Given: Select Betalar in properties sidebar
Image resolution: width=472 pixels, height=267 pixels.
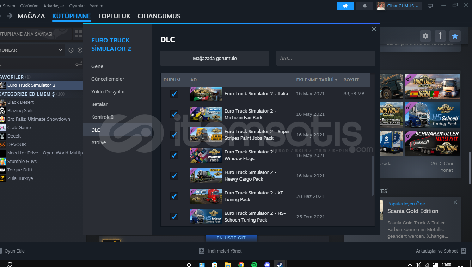Looking at the screenshot, I should tap(117, 104).
